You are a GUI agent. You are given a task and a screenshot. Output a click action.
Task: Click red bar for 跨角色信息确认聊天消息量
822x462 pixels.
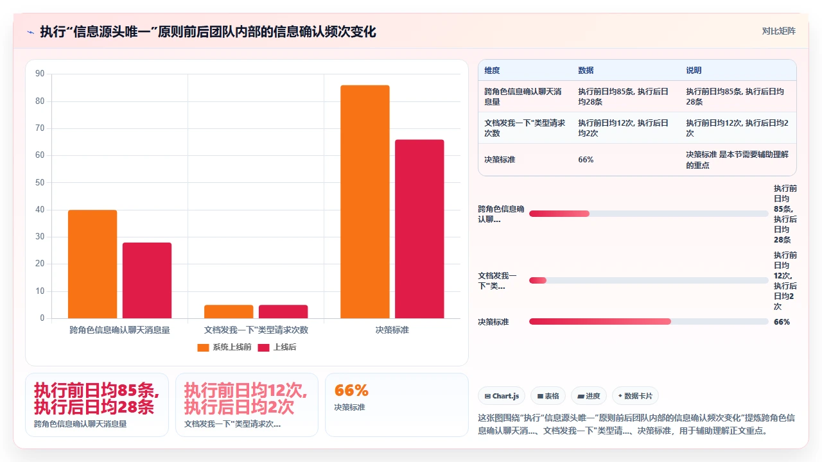point(147,280)
